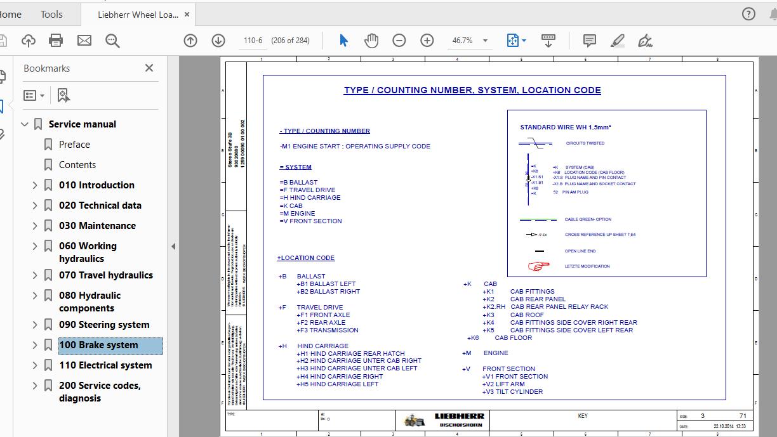Switch to the Tools tab
777x437 pixels.
(51, 14)
